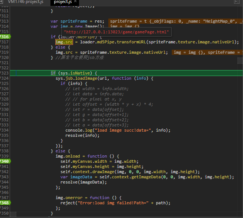243x218 pixels.
Task: Click 'self.myCanvas.height' on line 7341
Action: point(85,166)
